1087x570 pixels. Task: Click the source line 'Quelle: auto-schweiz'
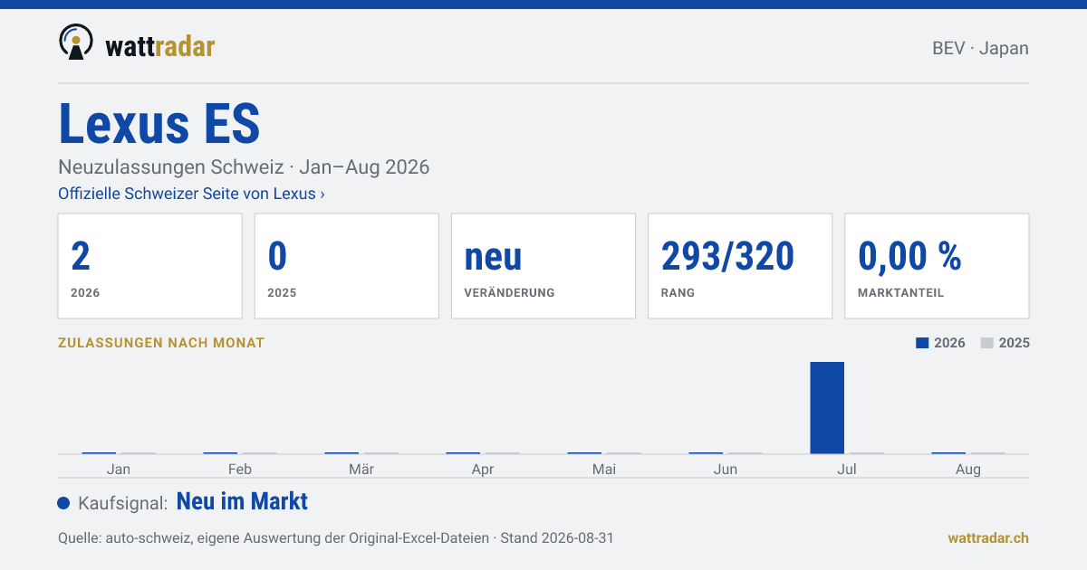point(336,537)
